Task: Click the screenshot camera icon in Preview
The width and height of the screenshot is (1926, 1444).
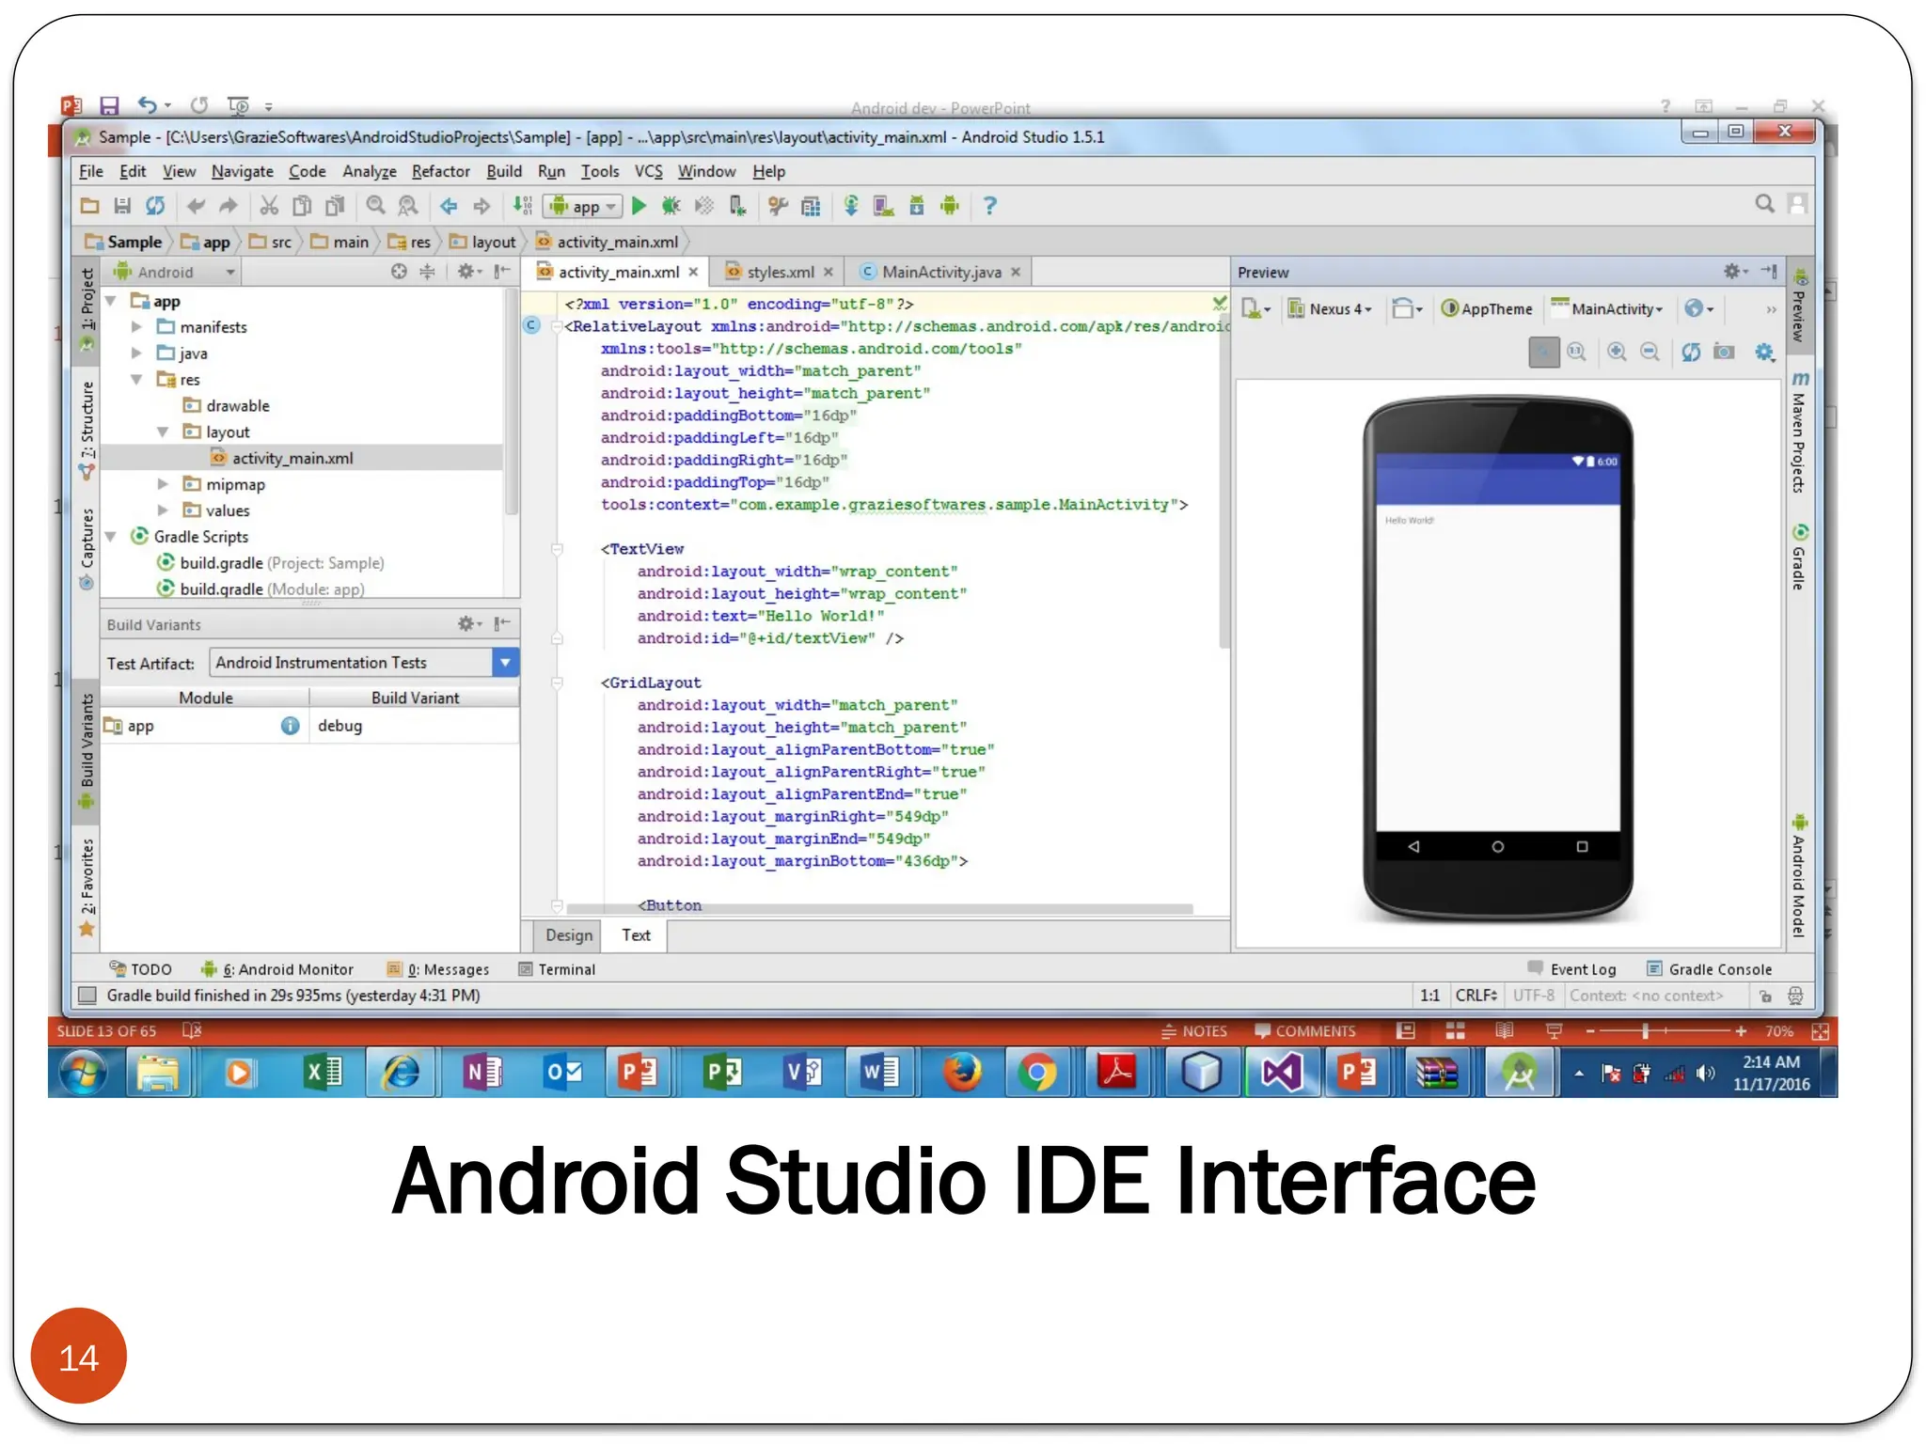Action: (x=1724, y=352)
